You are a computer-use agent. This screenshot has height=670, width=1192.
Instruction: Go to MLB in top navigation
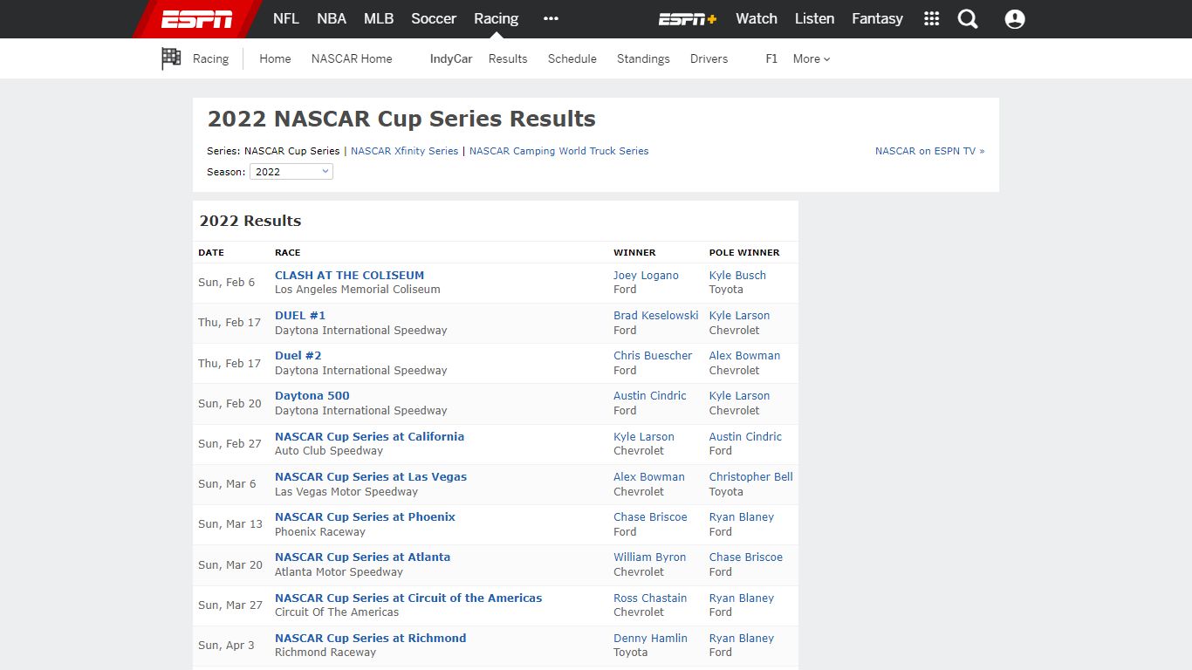pos(379,18)
